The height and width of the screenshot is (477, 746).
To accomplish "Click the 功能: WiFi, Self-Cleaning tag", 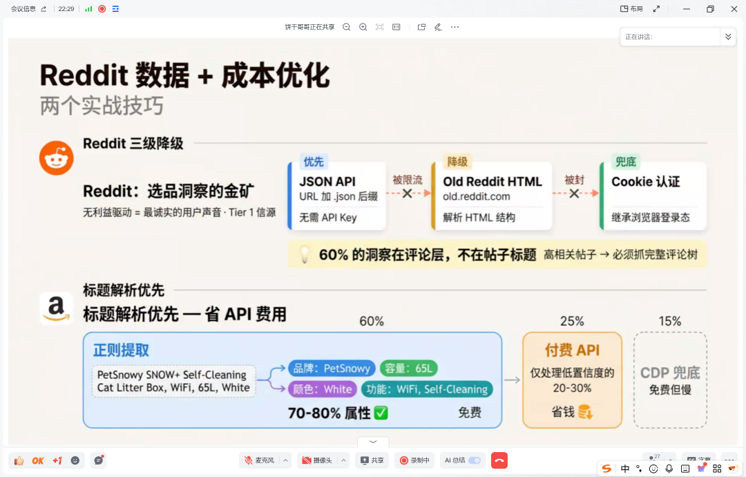I will pos(427,389).
